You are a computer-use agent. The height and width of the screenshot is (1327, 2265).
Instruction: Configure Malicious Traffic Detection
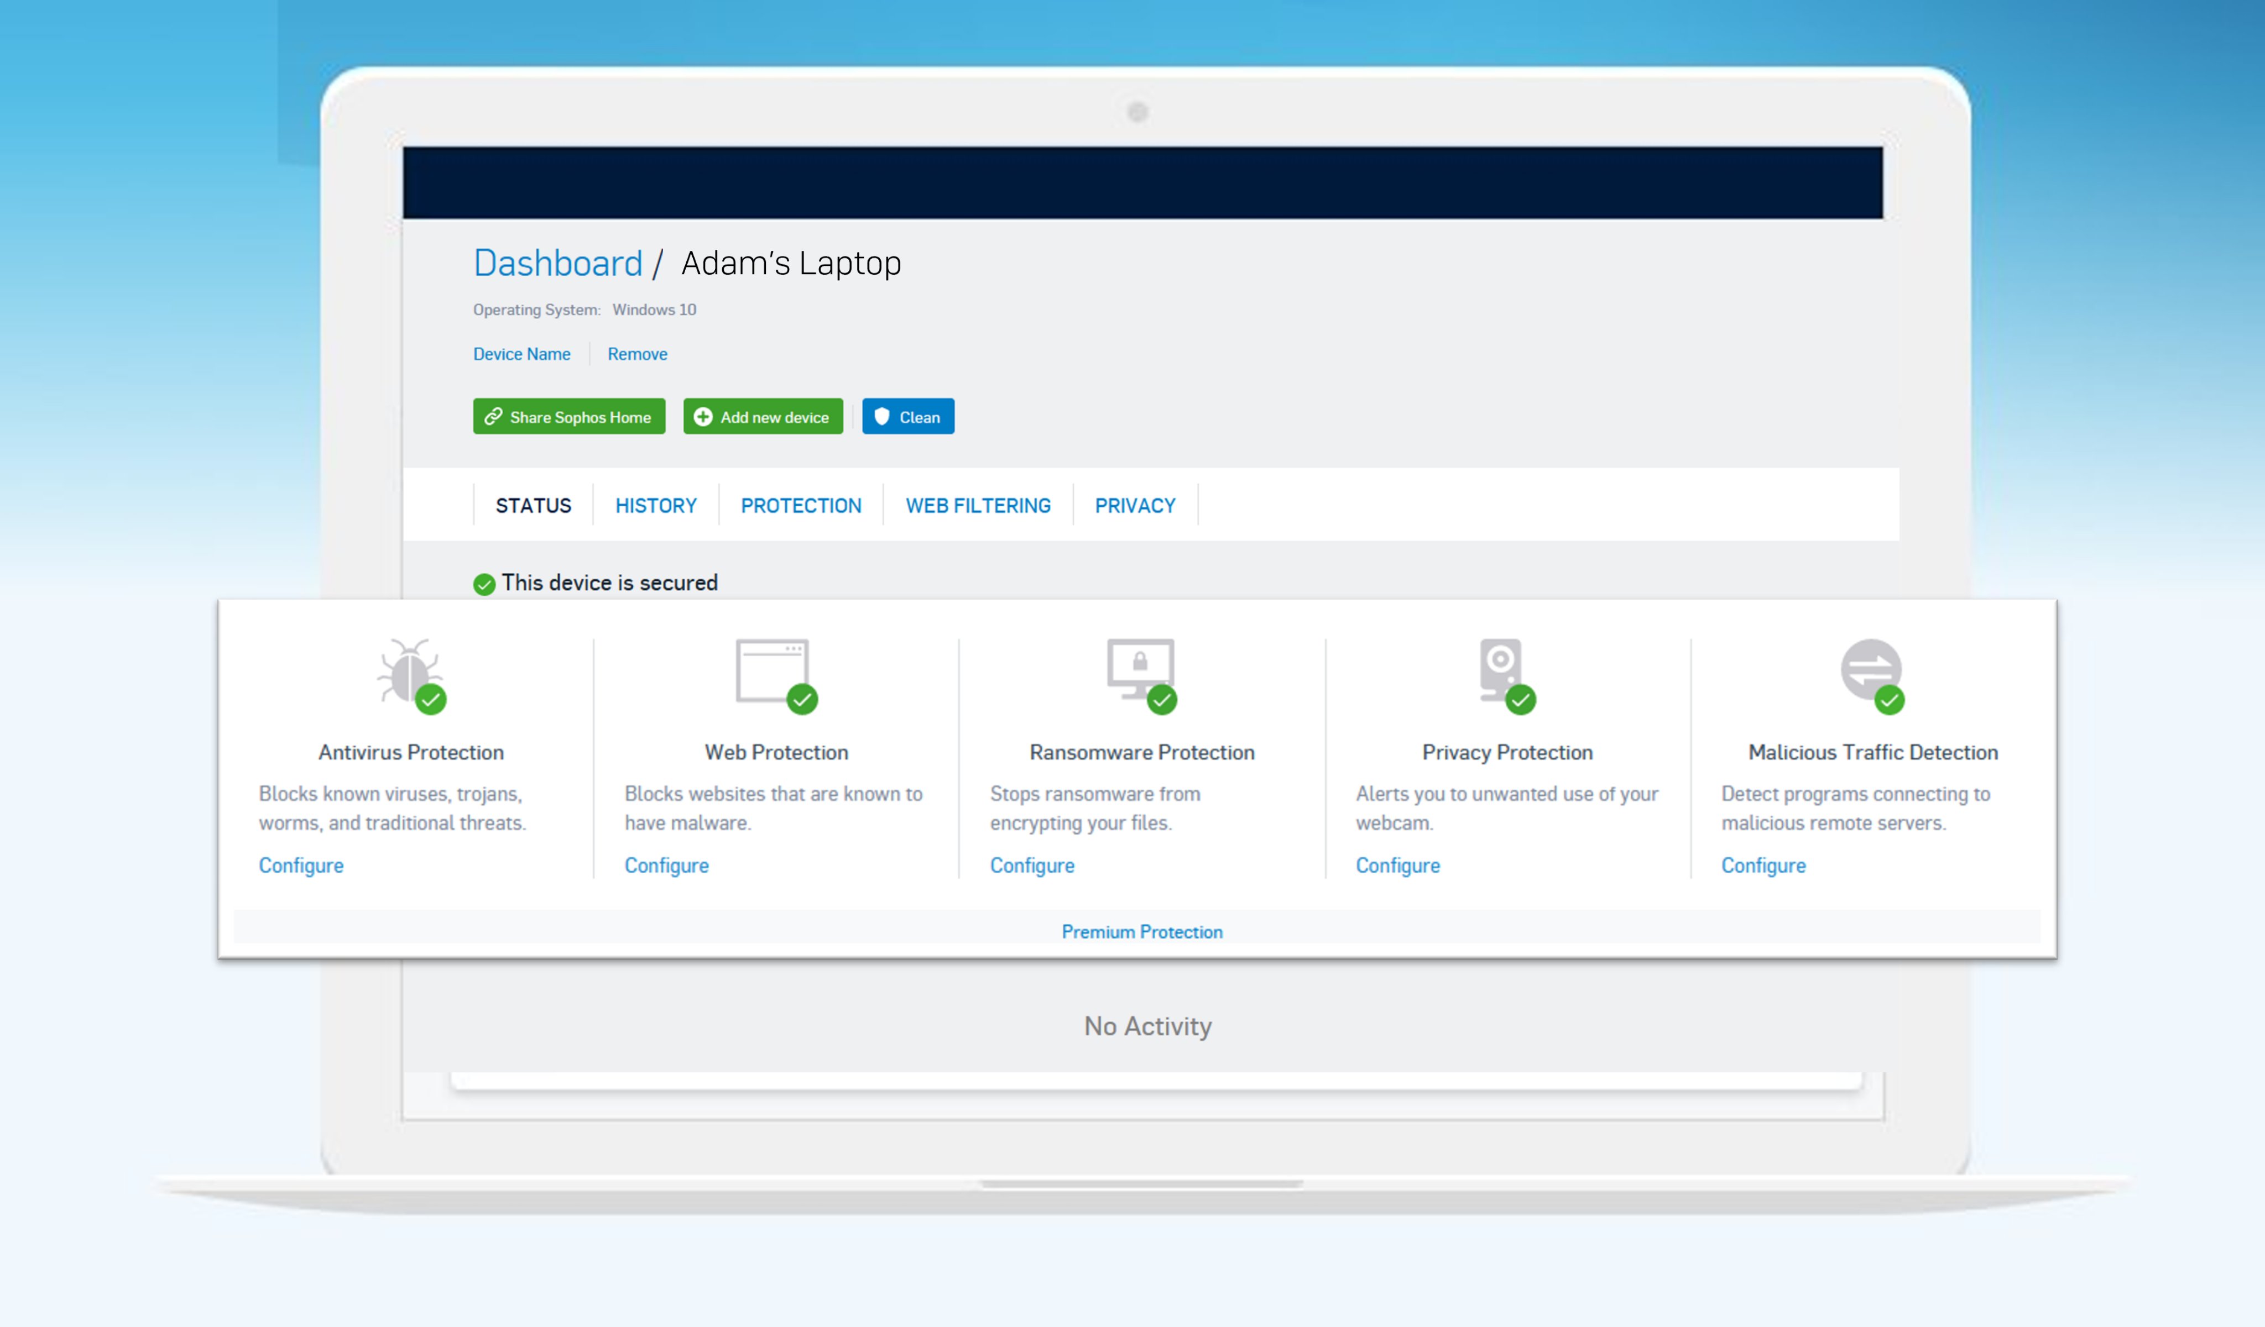pyautogui.click(x=1763, y=865)
